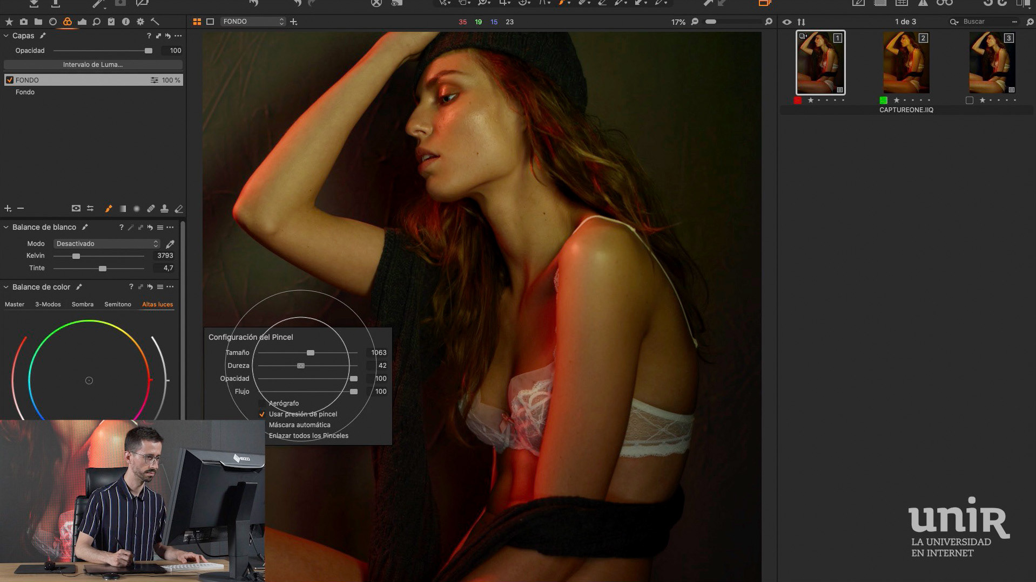Viewport: 1036px width, 582px height.
Task: Open Balance de blanco more-options menu
Action: 170,228
